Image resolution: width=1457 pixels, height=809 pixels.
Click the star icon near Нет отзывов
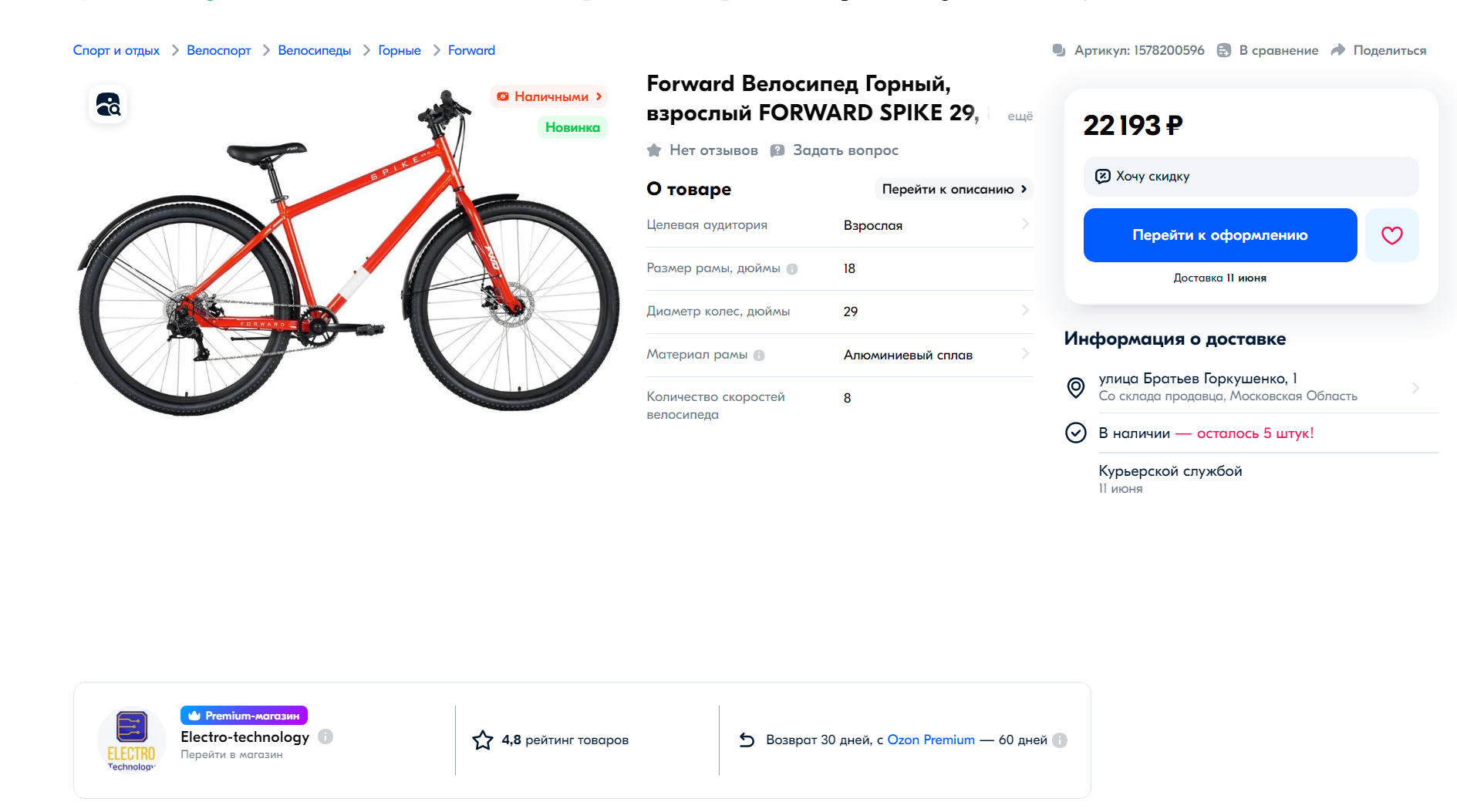[x=654, y=150]
